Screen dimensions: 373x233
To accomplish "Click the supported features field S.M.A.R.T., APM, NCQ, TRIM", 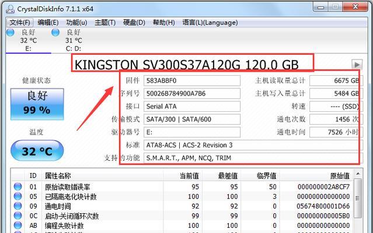I will point(253,158).
